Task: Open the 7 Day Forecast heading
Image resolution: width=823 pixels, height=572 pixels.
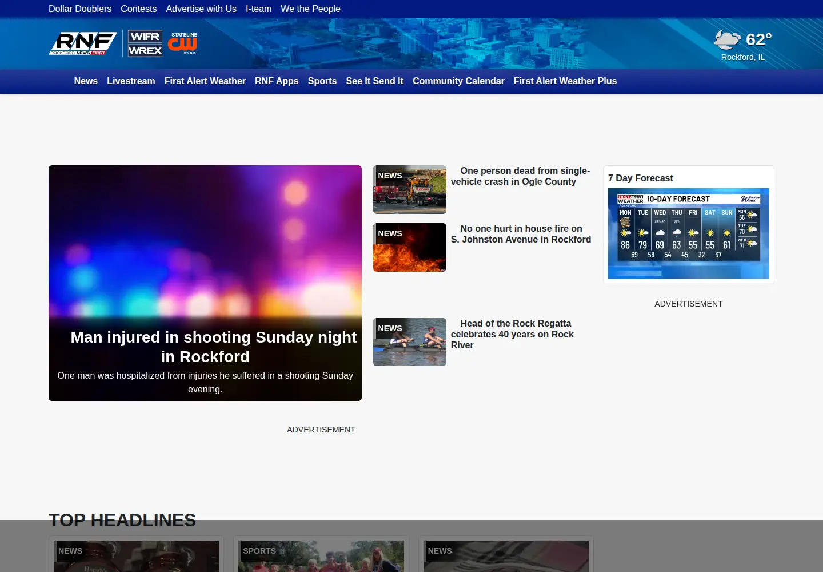Action: click(x=641, y=178)
